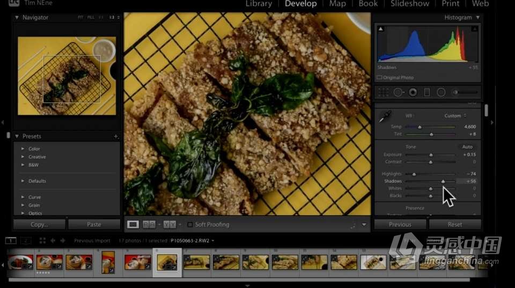Screen dimensions: 515x288
Task: Click the Exposure slider handle
Action: click(431, 155)
